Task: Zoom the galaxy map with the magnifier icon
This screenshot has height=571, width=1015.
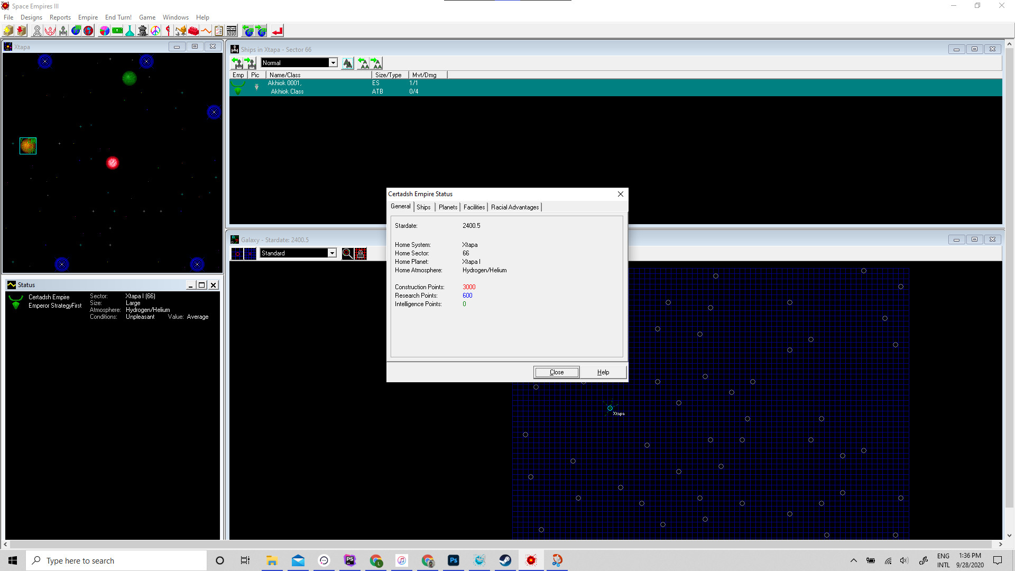Action: pyautogui.click(x=347, y=254)
